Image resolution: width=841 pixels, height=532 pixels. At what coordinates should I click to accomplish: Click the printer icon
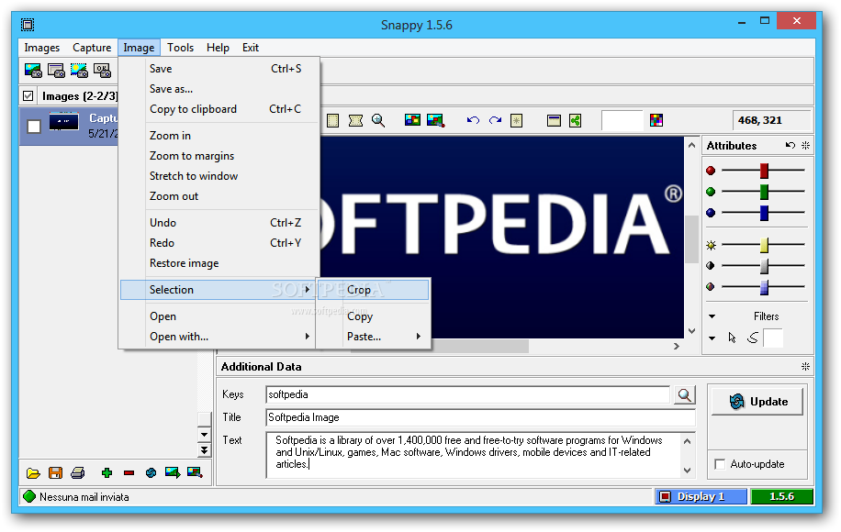tap(78, 472)
